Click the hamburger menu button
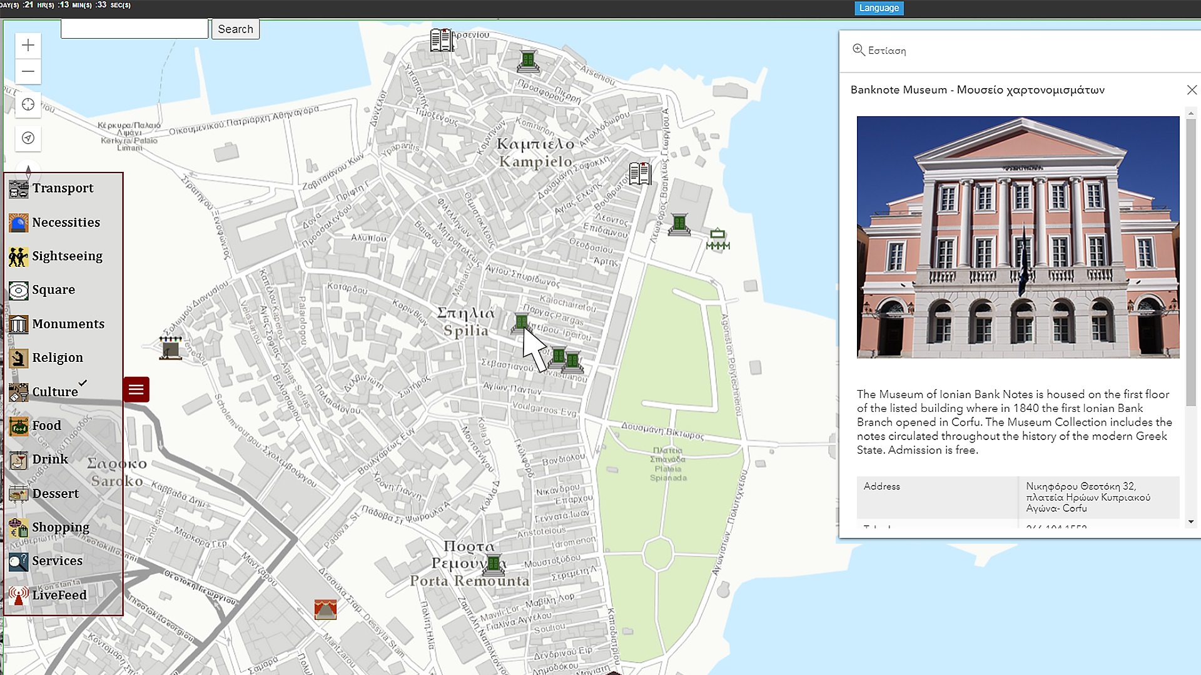1201x675 pixels. (135, 389)
